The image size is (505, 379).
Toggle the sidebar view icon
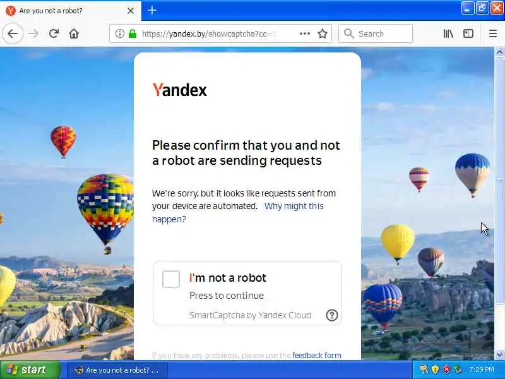468,33
